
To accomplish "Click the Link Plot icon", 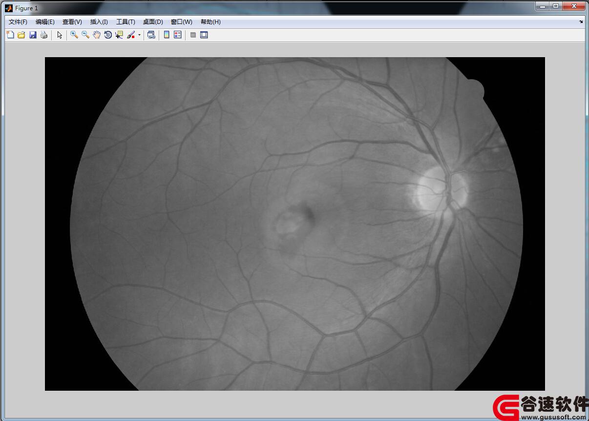I will (x=151, y=35).
